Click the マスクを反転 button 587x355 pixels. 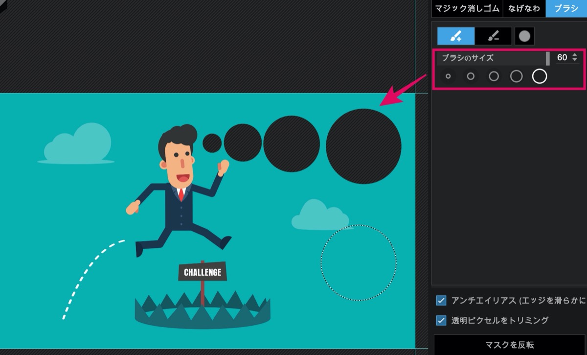510,345
